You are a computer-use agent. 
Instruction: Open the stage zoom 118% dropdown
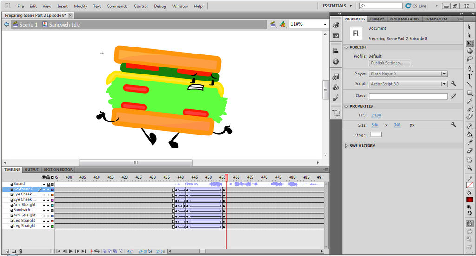coord(325,24)
